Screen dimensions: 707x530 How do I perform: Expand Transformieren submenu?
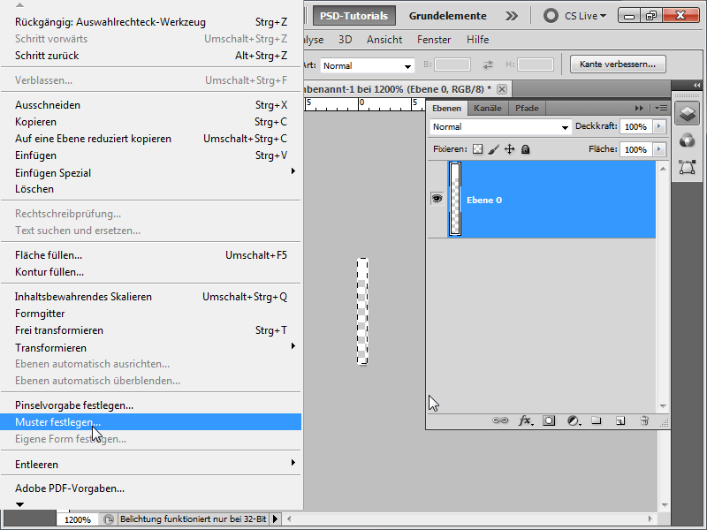pos(151,347)
